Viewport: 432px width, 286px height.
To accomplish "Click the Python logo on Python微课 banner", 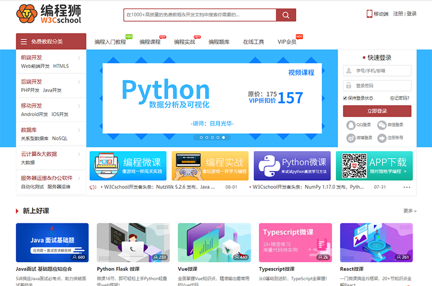I will [x=269, y=166].
